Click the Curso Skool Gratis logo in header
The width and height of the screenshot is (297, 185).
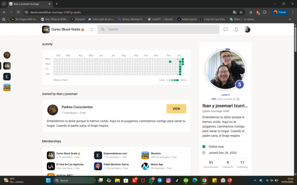(46, 29)
